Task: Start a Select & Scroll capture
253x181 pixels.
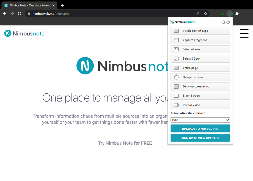Action: (200, 58)
